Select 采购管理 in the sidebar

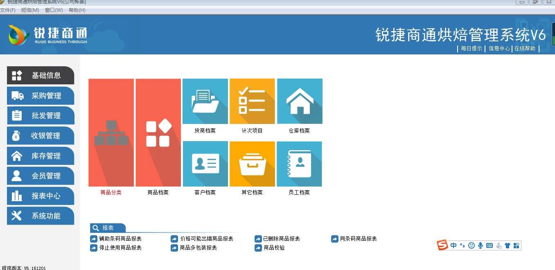tap(41, 96)
